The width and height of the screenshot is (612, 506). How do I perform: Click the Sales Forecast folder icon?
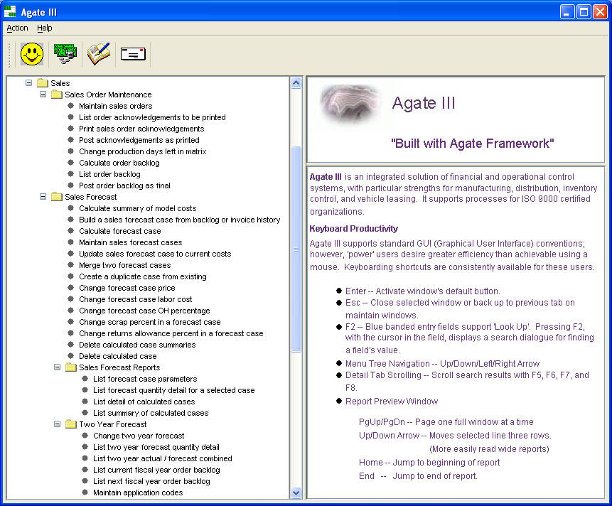click(57, 197)
